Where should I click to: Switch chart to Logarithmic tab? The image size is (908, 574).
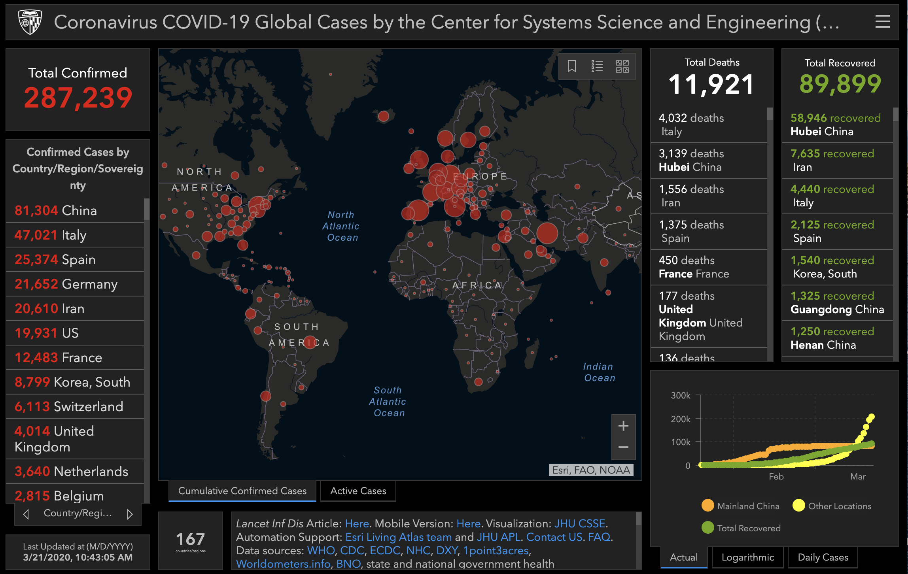coord(747,557)
